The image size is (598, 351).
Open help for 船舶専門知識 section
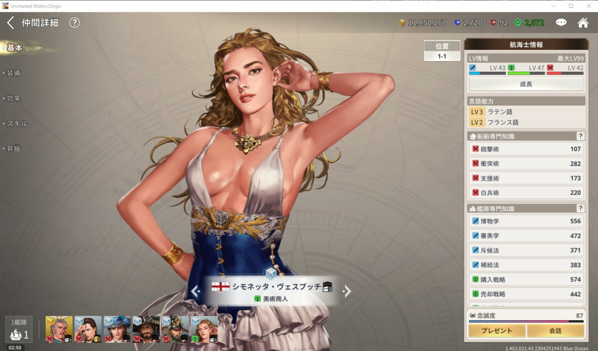(x=580, y=136)
